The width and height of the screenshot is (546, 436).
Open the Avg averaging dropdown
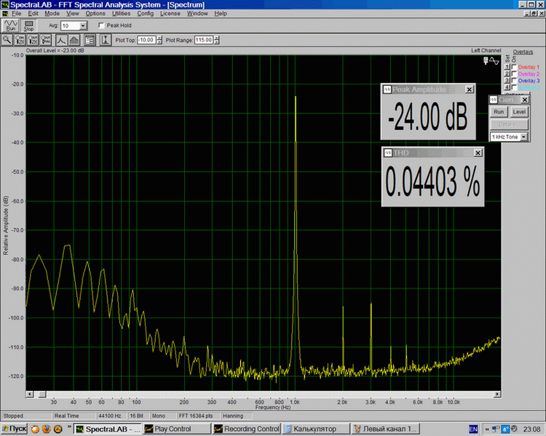[84, 25]
